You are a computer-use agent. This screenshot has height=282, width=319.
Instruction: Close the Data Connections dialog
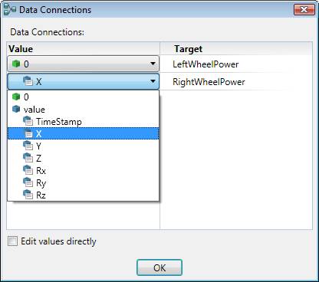coord(304,10)
